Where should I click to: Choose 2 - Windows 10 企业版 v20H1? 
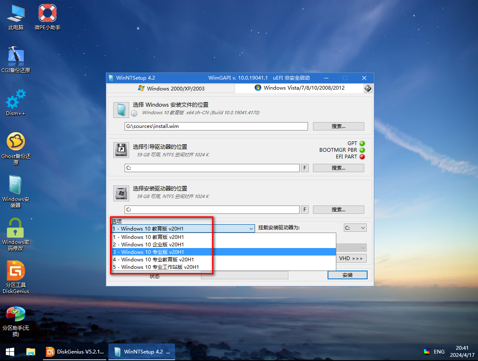point(224,245)
